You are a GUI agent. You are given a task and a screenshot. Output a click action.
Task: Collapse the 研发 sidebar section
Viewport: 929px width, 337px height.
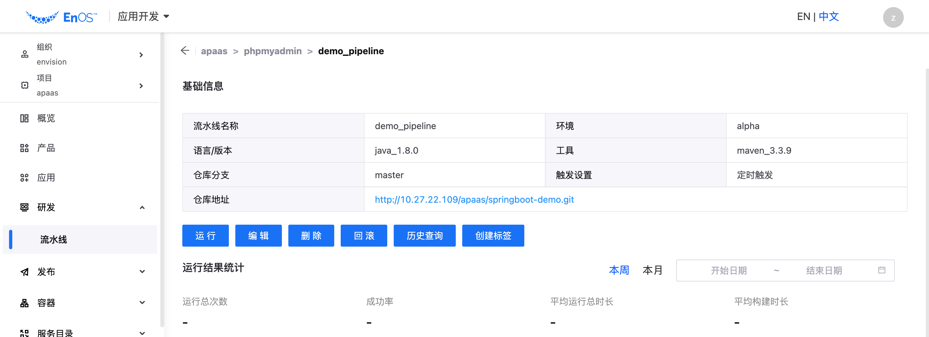coord(142,207)
